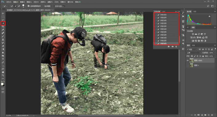Enable the auto-enhance checkbox
217x117 pixels.
pyautogui.click(x=43, y=6)
